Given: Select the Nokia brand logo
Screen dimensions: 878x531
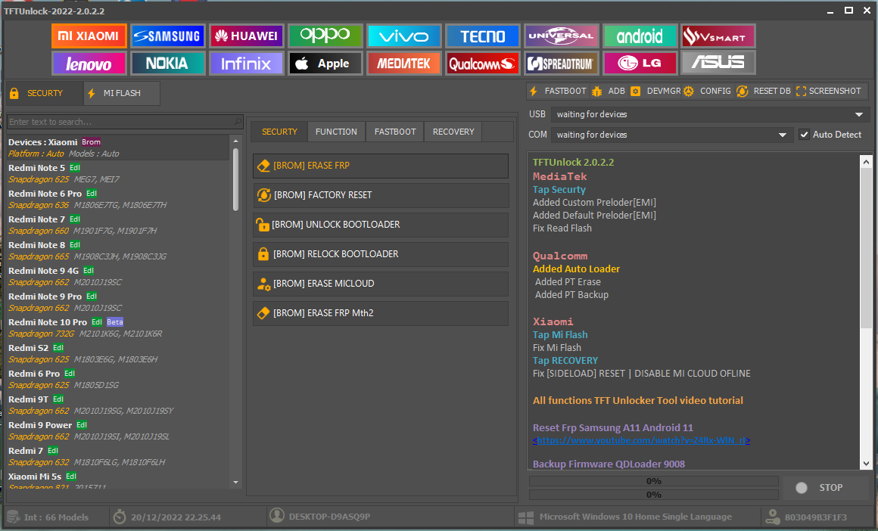Looking at the screenshot, I should coord(167,64).
